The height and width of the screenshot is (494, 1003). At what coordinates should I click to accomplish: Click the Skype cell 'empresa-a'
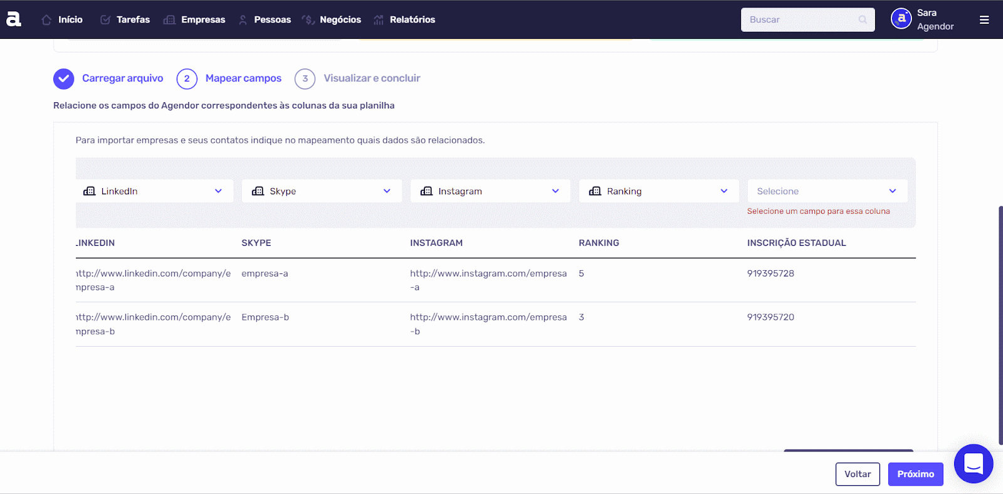pos(265,274)
